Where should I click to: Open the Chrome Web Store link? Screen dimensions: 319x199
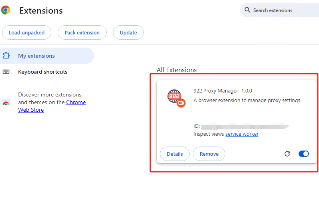click(76, 103)
